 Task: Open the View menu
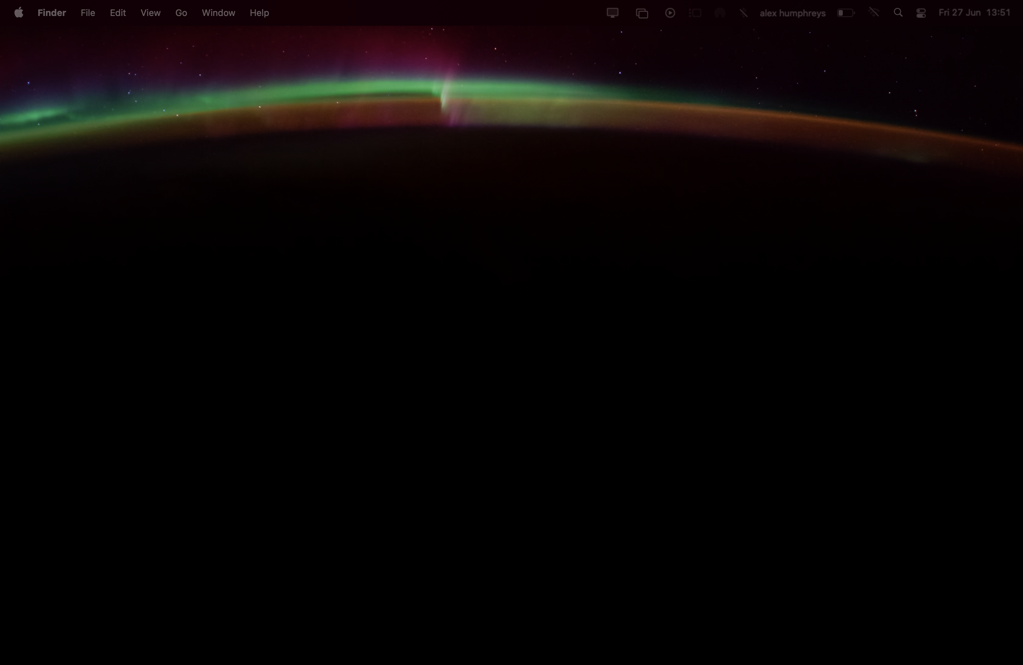pos(150,13)
